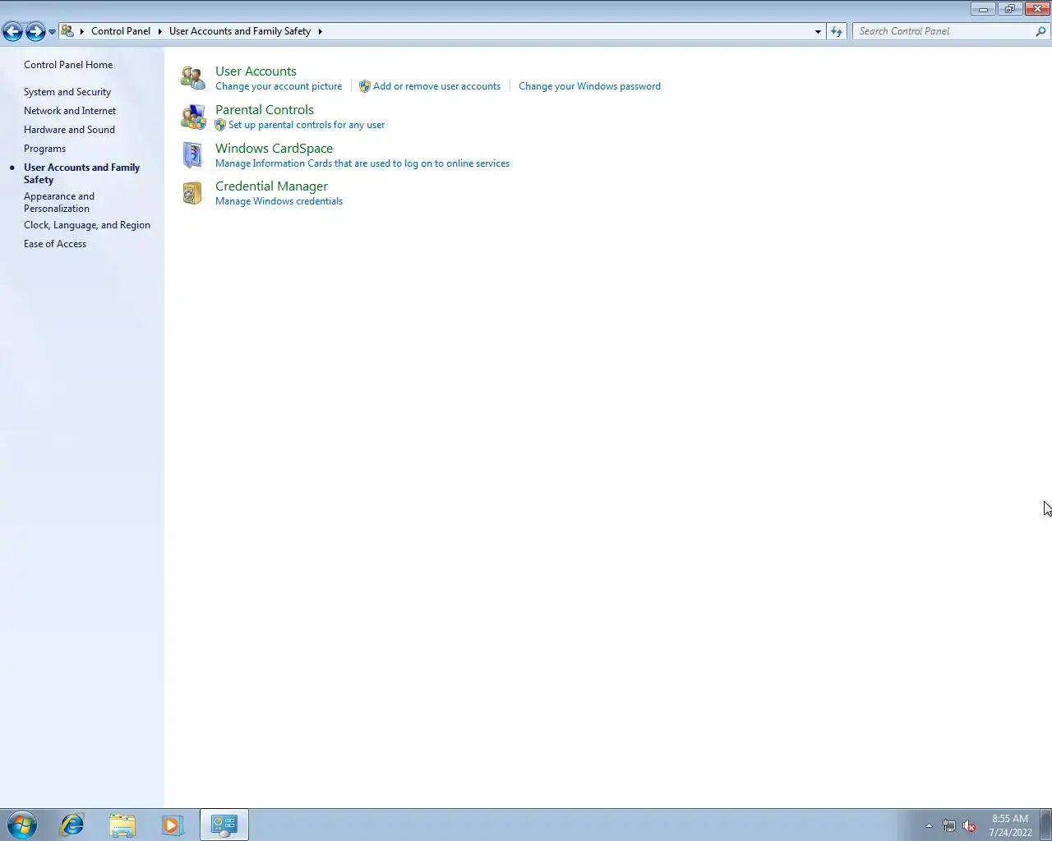This screenshot has height=841, width=1052.
Task: Go to Control Panel Home
Action: pos(68,65)
